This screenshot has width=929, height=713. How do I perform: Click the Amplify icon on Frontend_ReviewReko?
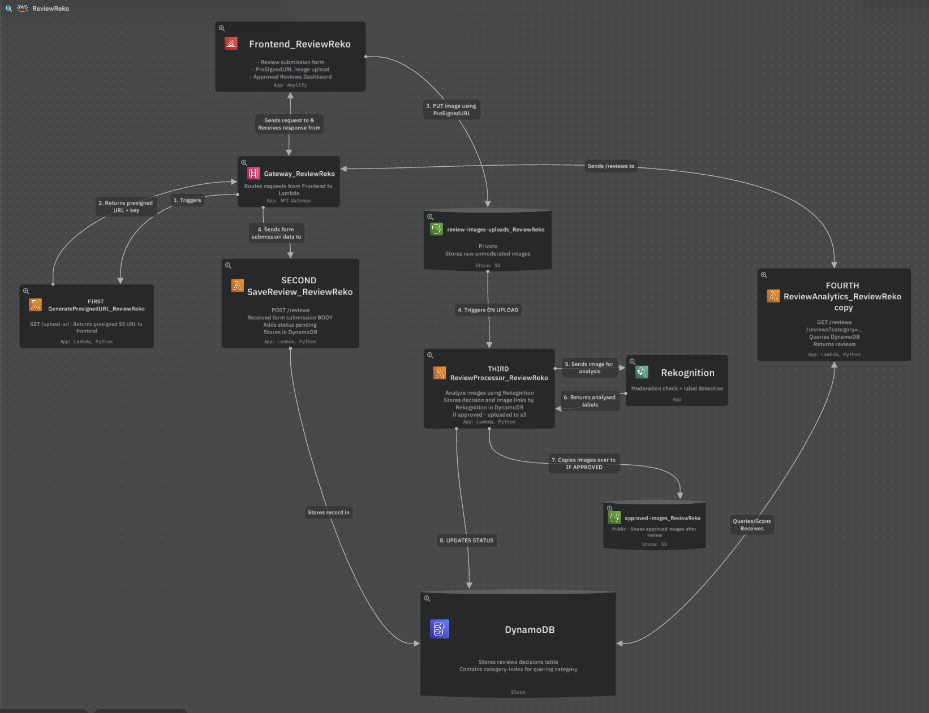coord(231,44)
